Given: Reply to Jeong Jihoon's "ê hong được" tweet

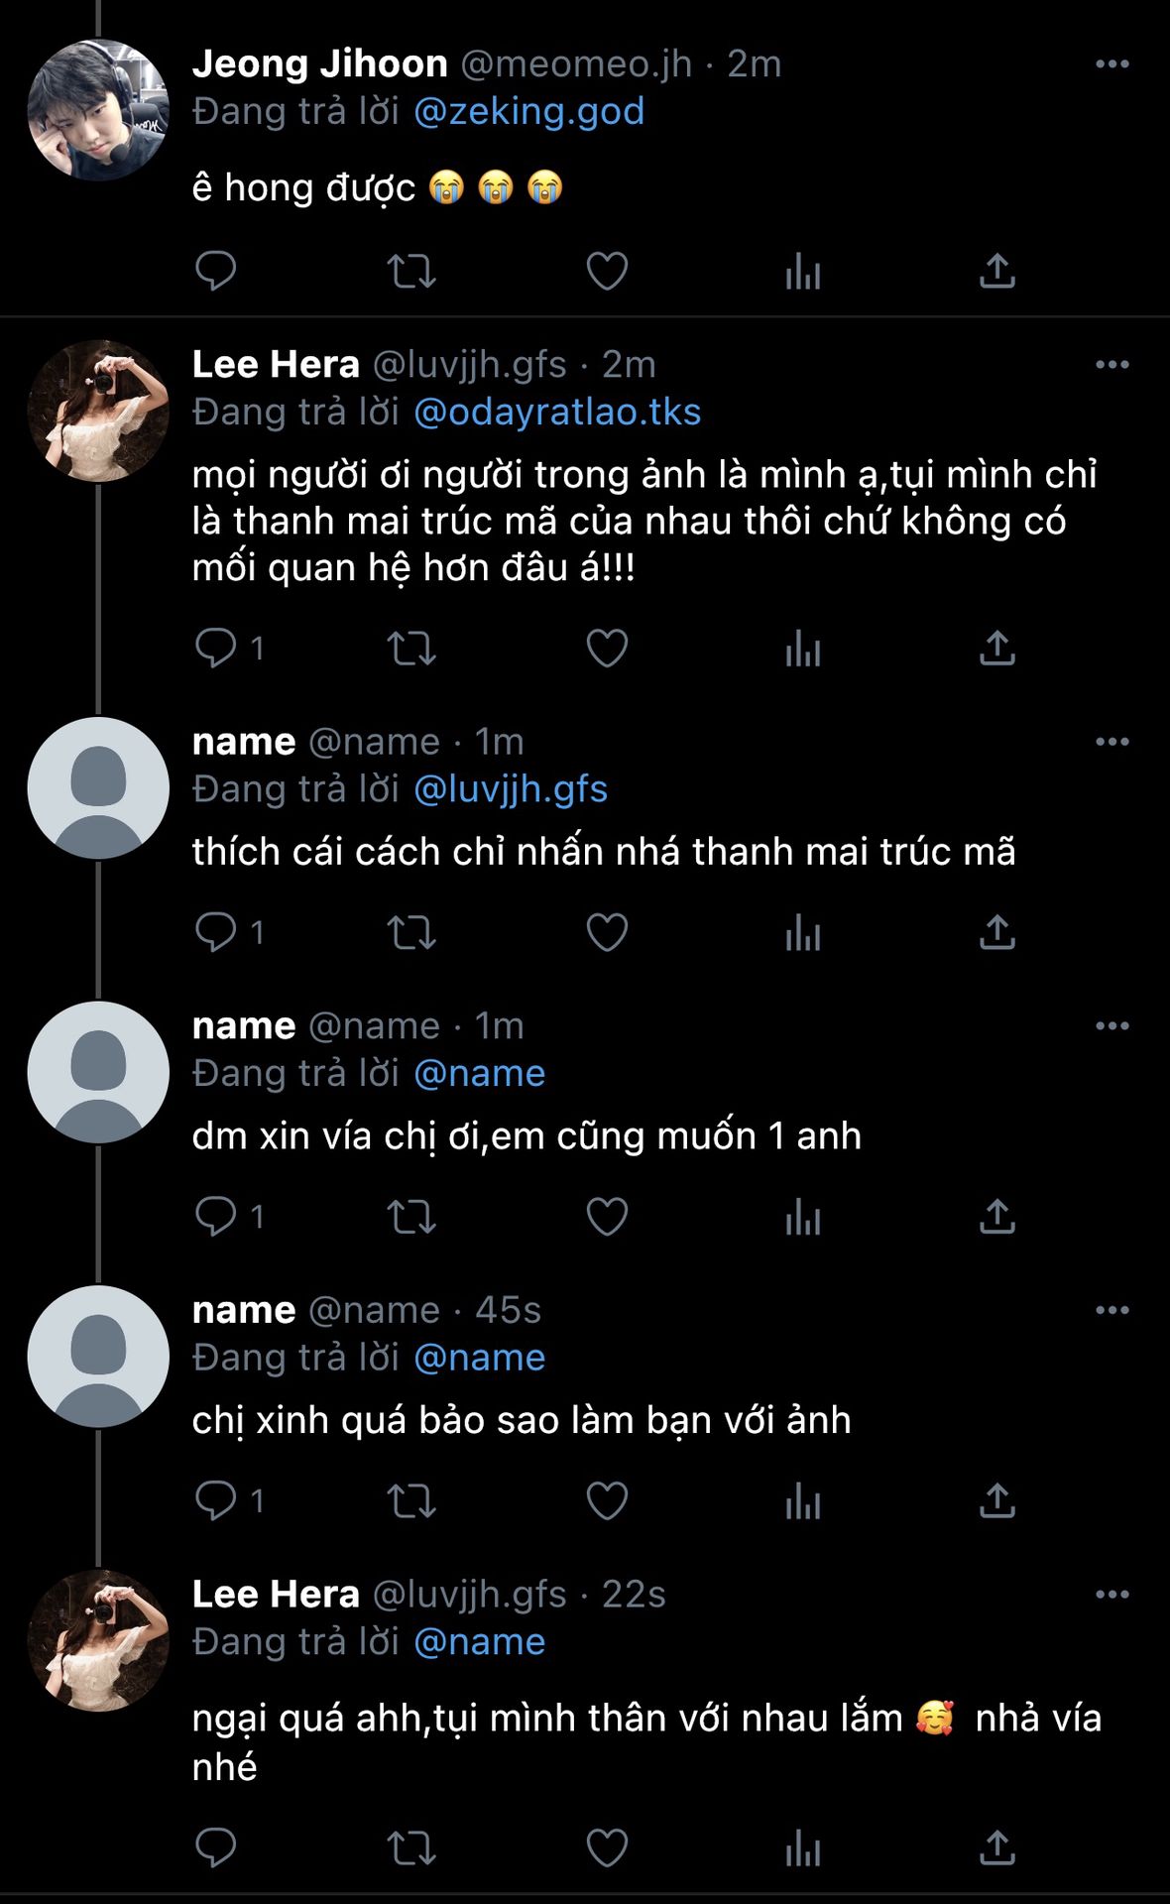Looking at the screenshot, I should [x=215, y=271].
